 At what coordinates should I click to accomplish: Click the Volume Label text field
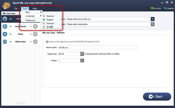click(97, 47)
